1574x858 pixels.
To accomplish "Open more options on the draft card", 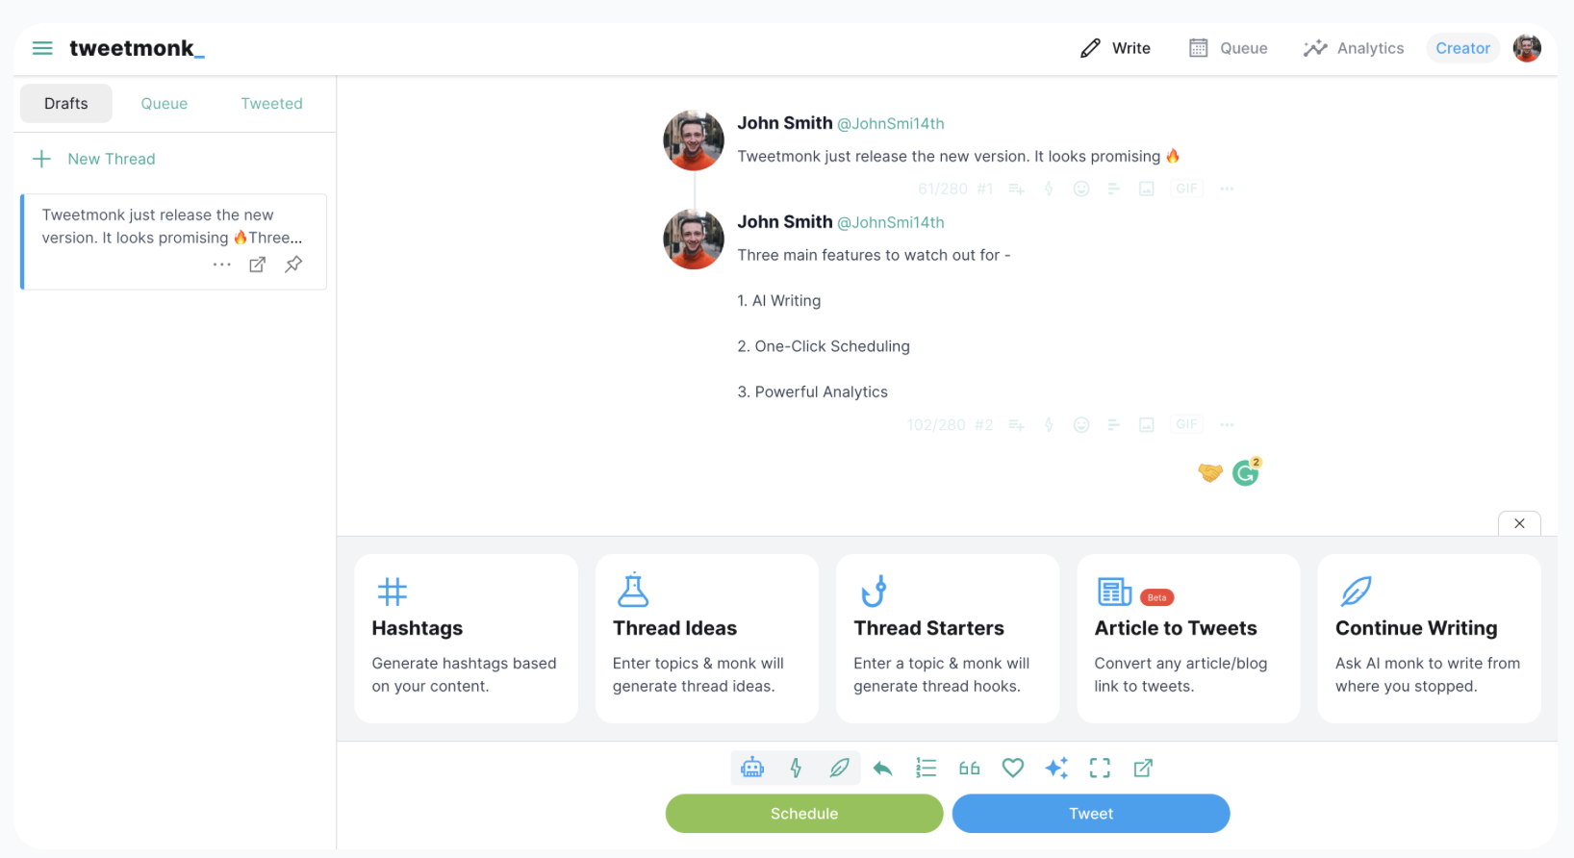I will [x=222, y=265].
